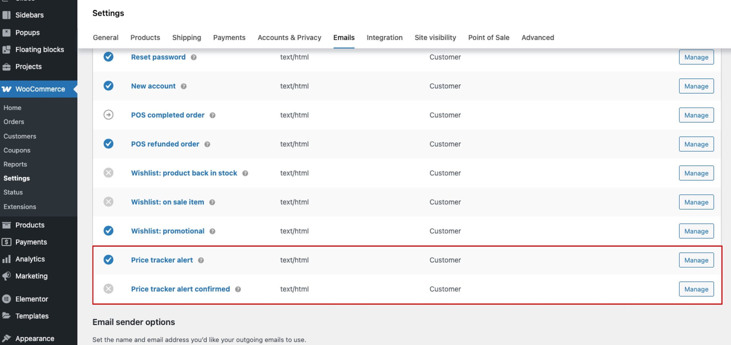Click the Marketing megaphone icon
Image resolution: width=731 pixels, height=345 pixels.
click(7, 276)
